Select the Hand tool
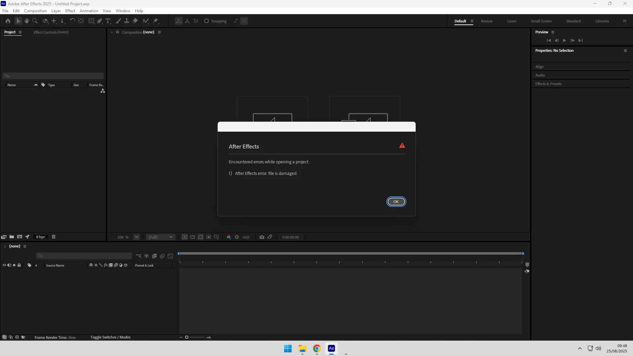Screen dimensions: 633x356 coord(27,21)
